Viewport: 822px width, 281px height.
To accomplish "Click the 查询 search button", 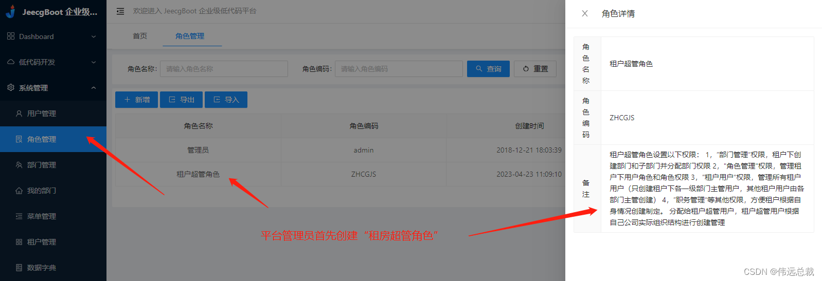I will click(x=488, y=69).
